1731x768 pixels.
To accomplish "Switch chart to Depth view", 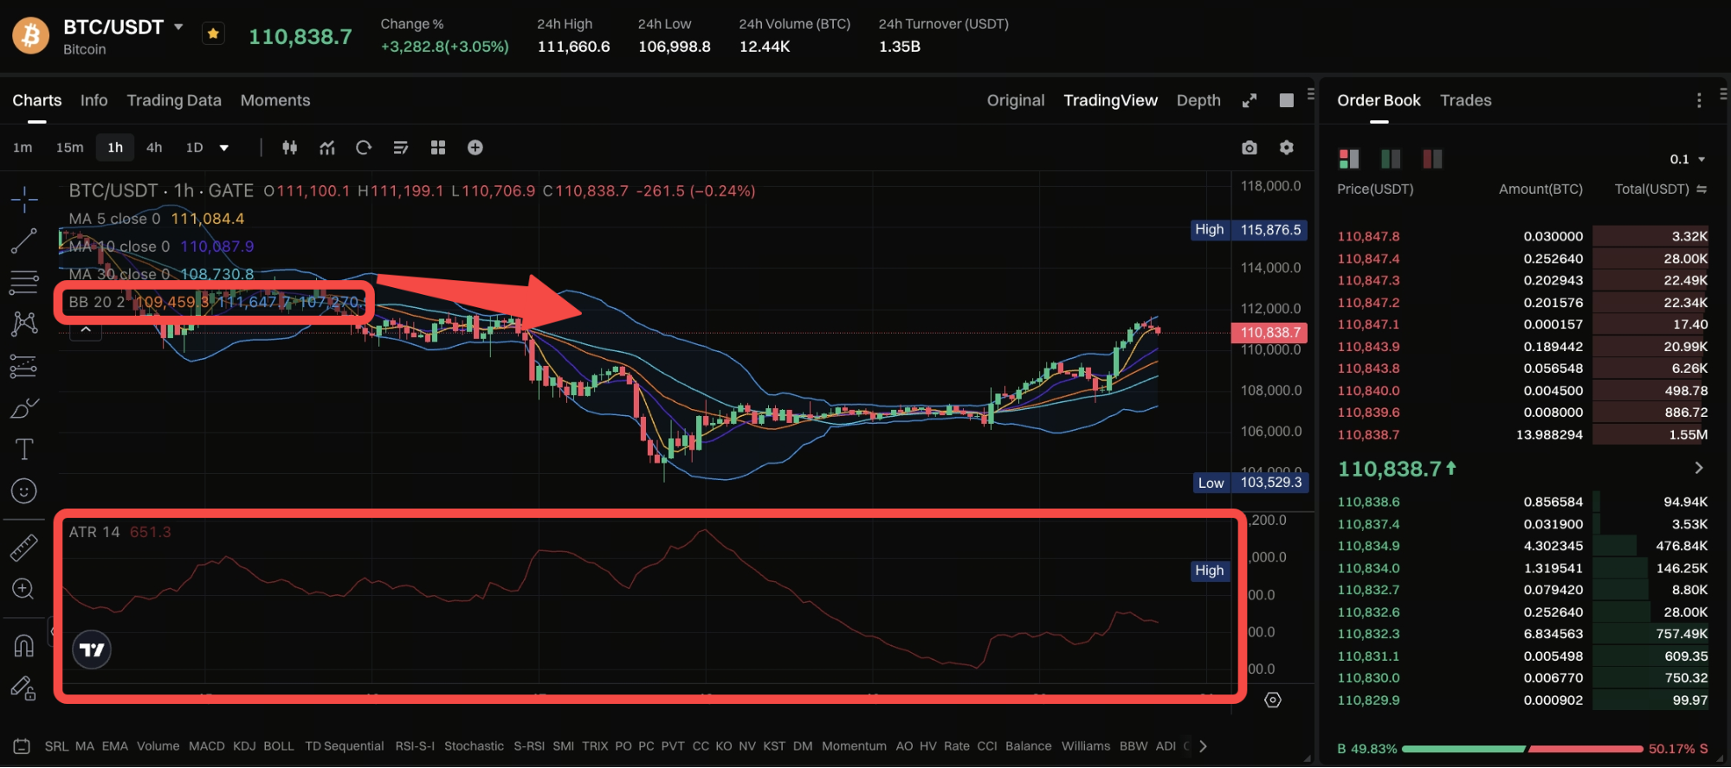I will [1198, 100].
